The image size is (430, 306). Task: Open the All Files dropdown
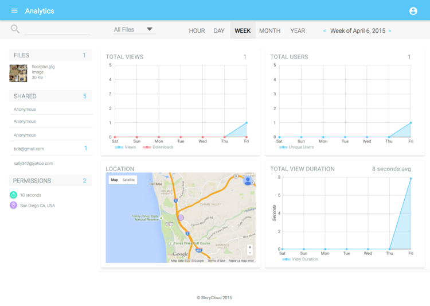click(x=134, y=29)
